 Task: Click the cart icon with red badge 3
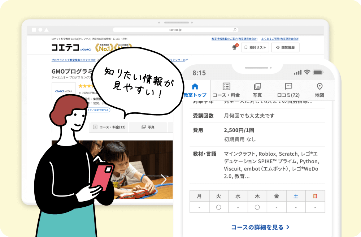(234, 47)
